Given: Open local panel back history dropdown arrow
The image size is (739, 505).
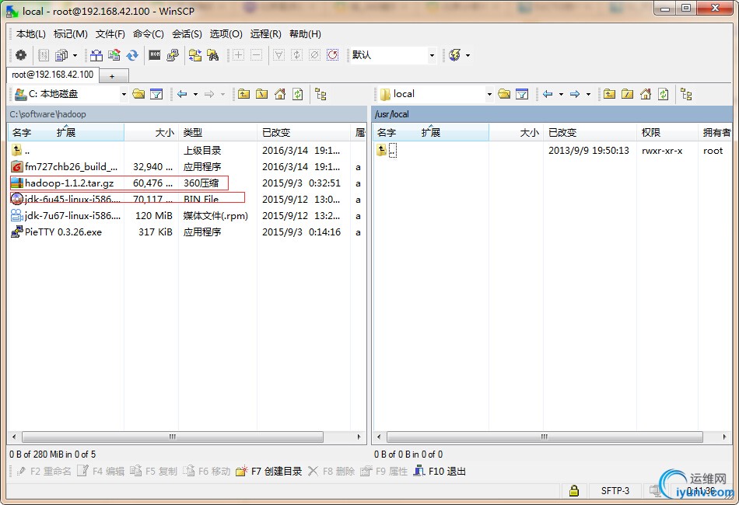Looking at the screenshot, I should (195, 94).
